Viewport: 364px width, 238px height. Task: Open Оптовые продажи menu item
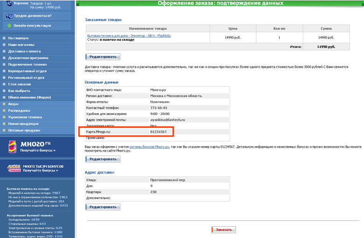pos(24,130)
